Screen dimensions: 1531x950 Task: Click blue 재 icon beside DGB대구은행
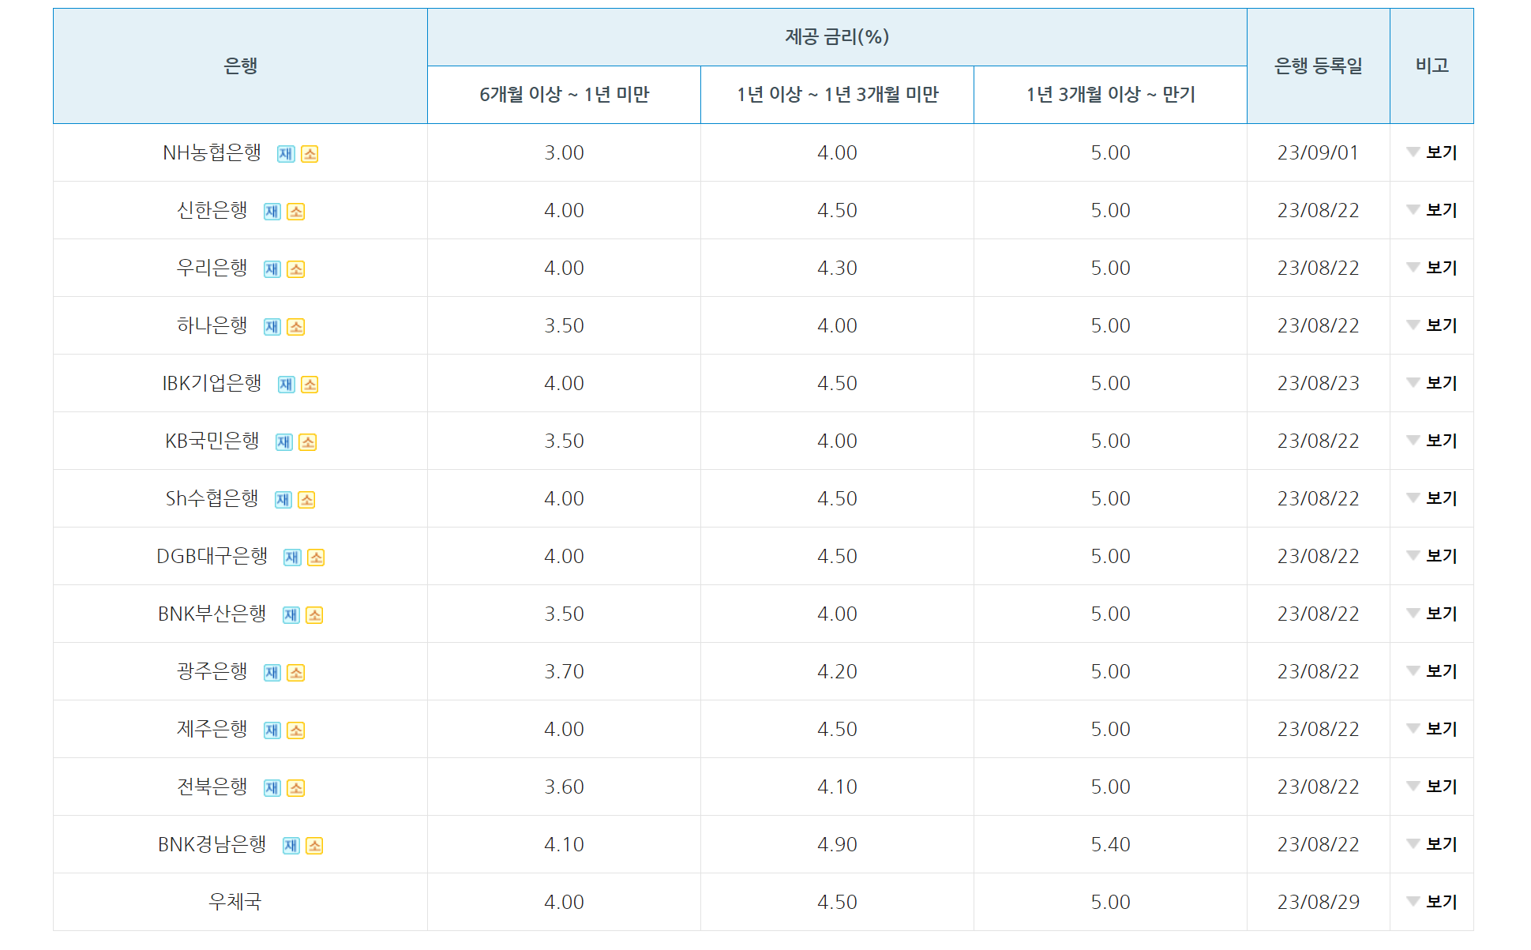(292, 558)
